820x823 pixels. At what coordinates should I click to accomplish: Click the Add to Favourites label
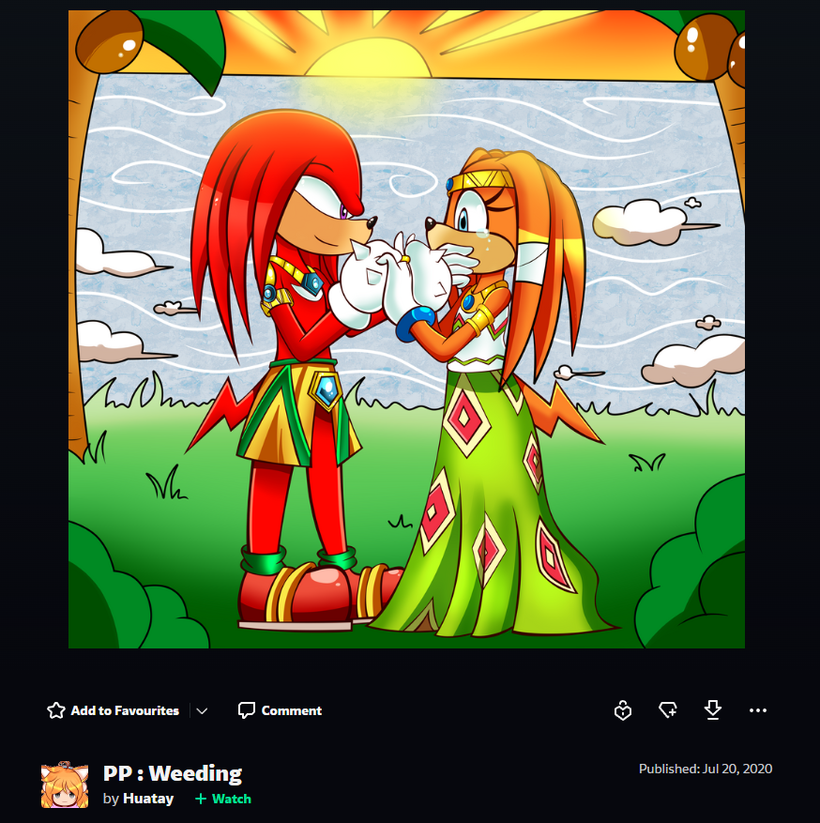click(x=125, y=710)
